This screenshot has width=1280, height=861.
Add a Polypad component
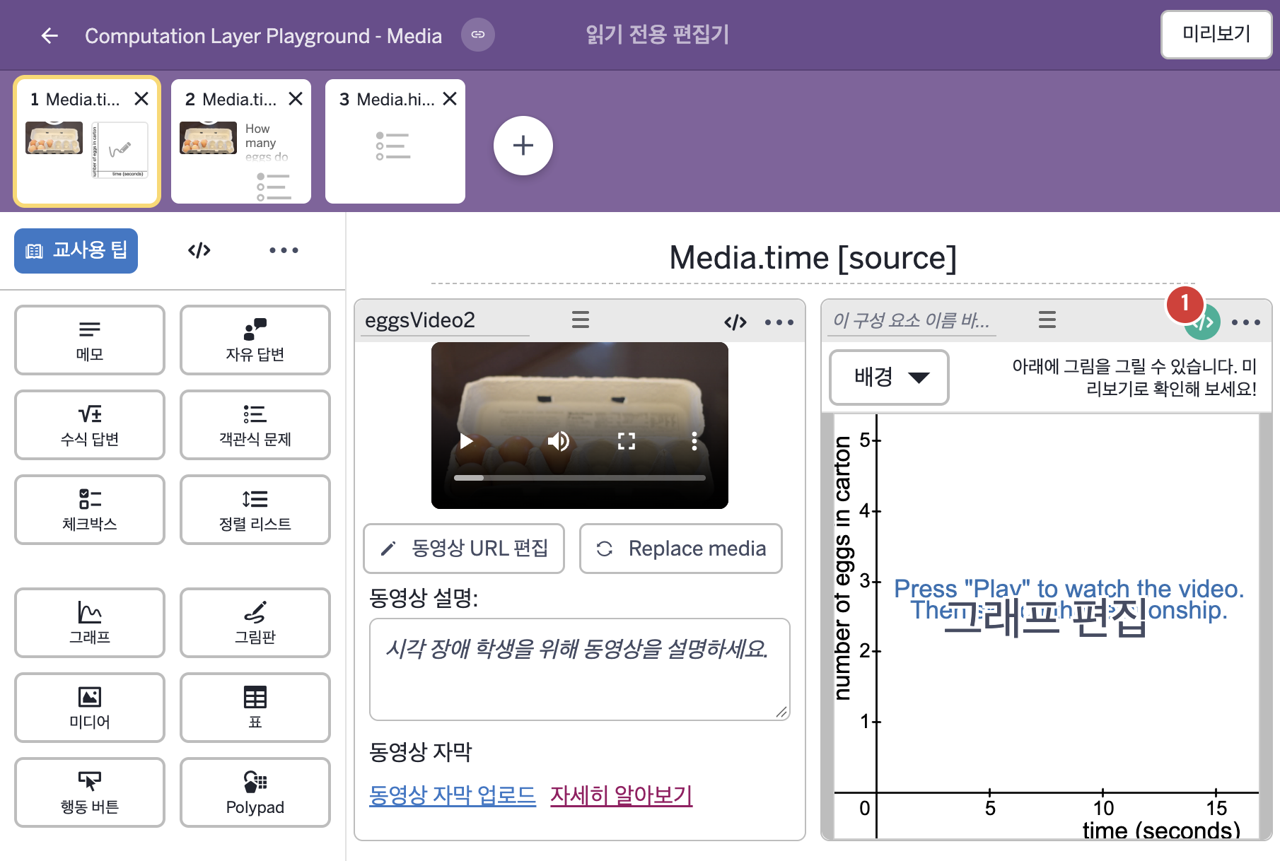255,792
